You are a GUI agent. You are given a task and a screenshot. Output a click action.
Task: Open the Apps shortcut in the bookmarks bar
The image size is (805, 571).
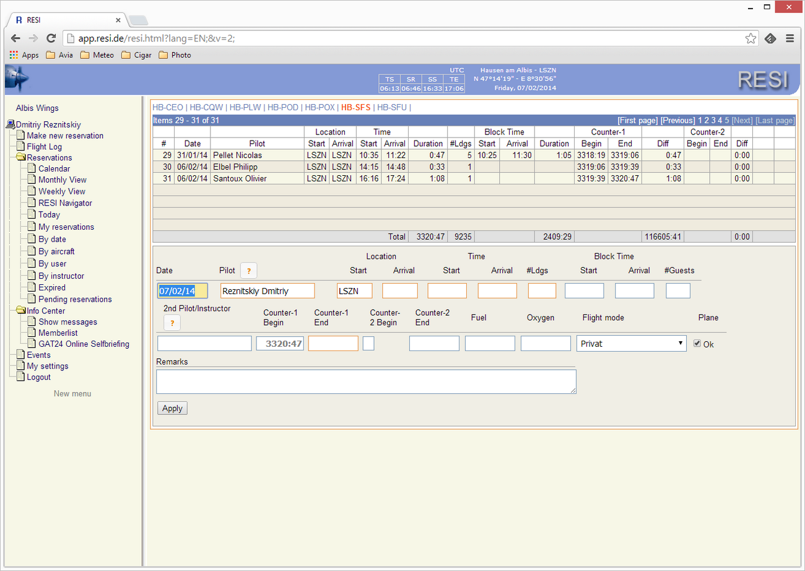coord(24,55)
